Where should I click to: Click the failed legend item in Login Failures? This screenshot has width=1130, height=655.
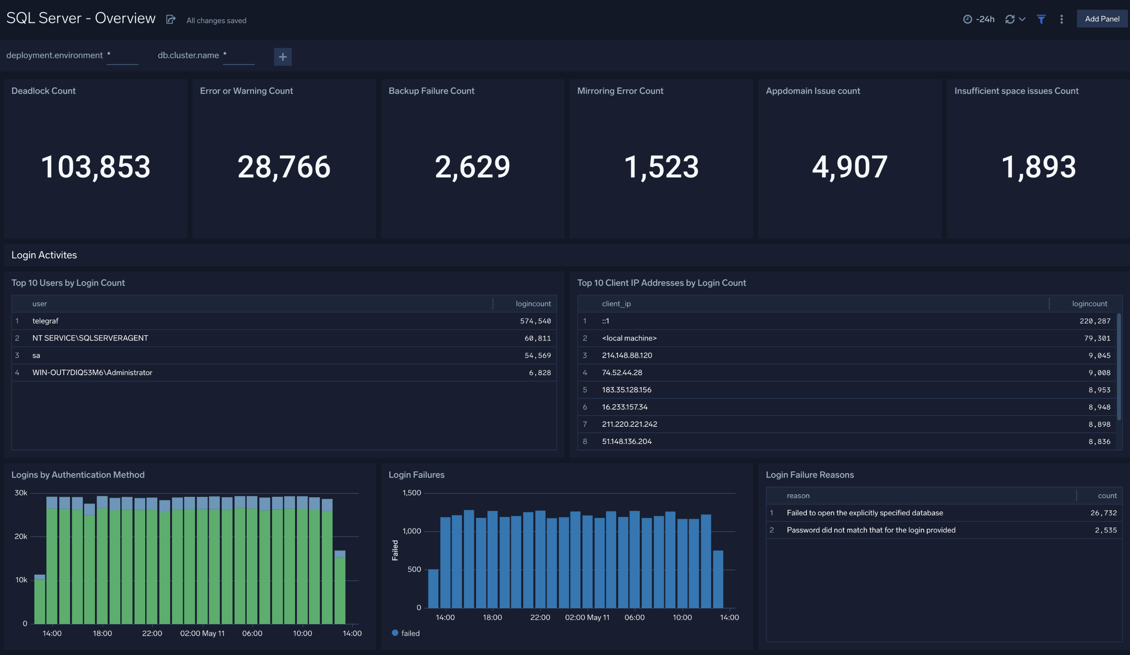pyautogui.click(x=406, y=633)
